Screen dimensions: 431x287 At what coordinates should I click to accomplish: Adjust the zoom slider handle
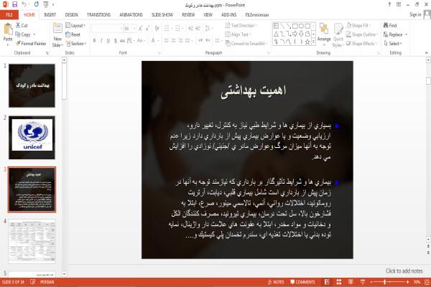pyautogui.click(x=385, y=282)
